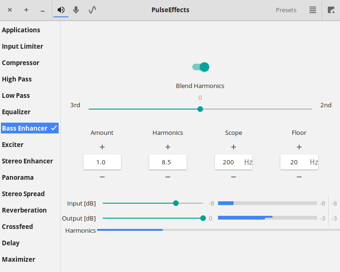The image size is (340, 272).
Task: Click the Output level meter bar
Action: (x=267, y=218)
